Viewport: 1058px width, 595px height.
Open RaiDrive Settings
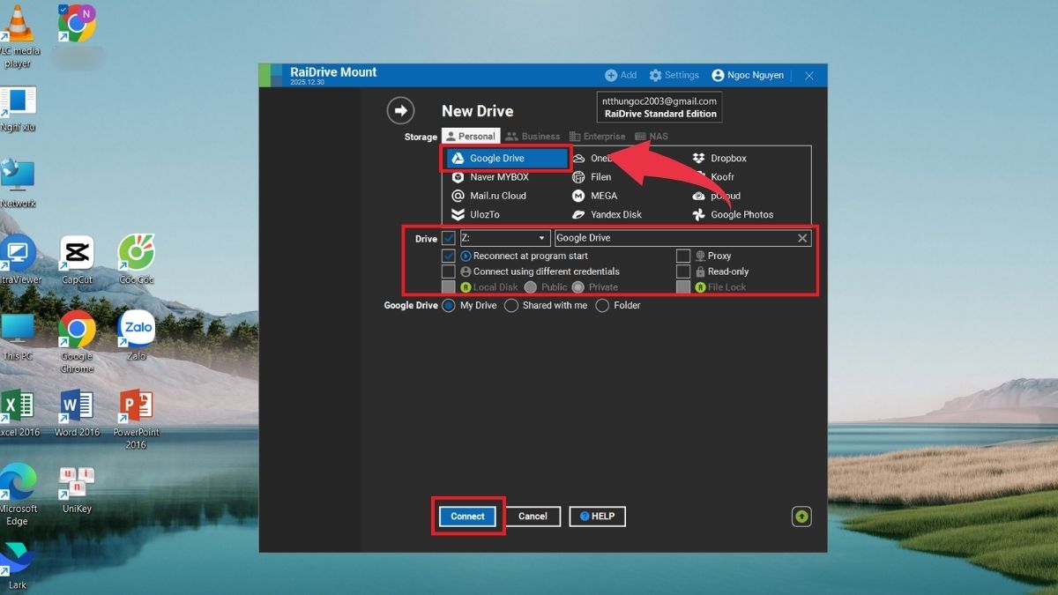pos(674,76)
